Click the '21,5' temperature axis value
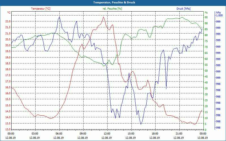The height and width of the screenshot is (141, 226). click(x=8, y=27)
